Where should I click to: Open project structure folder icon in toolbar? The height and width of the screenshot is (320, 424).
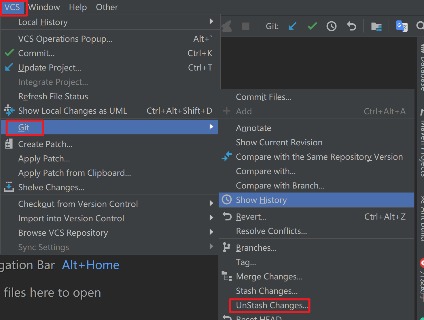coord(376,26)
